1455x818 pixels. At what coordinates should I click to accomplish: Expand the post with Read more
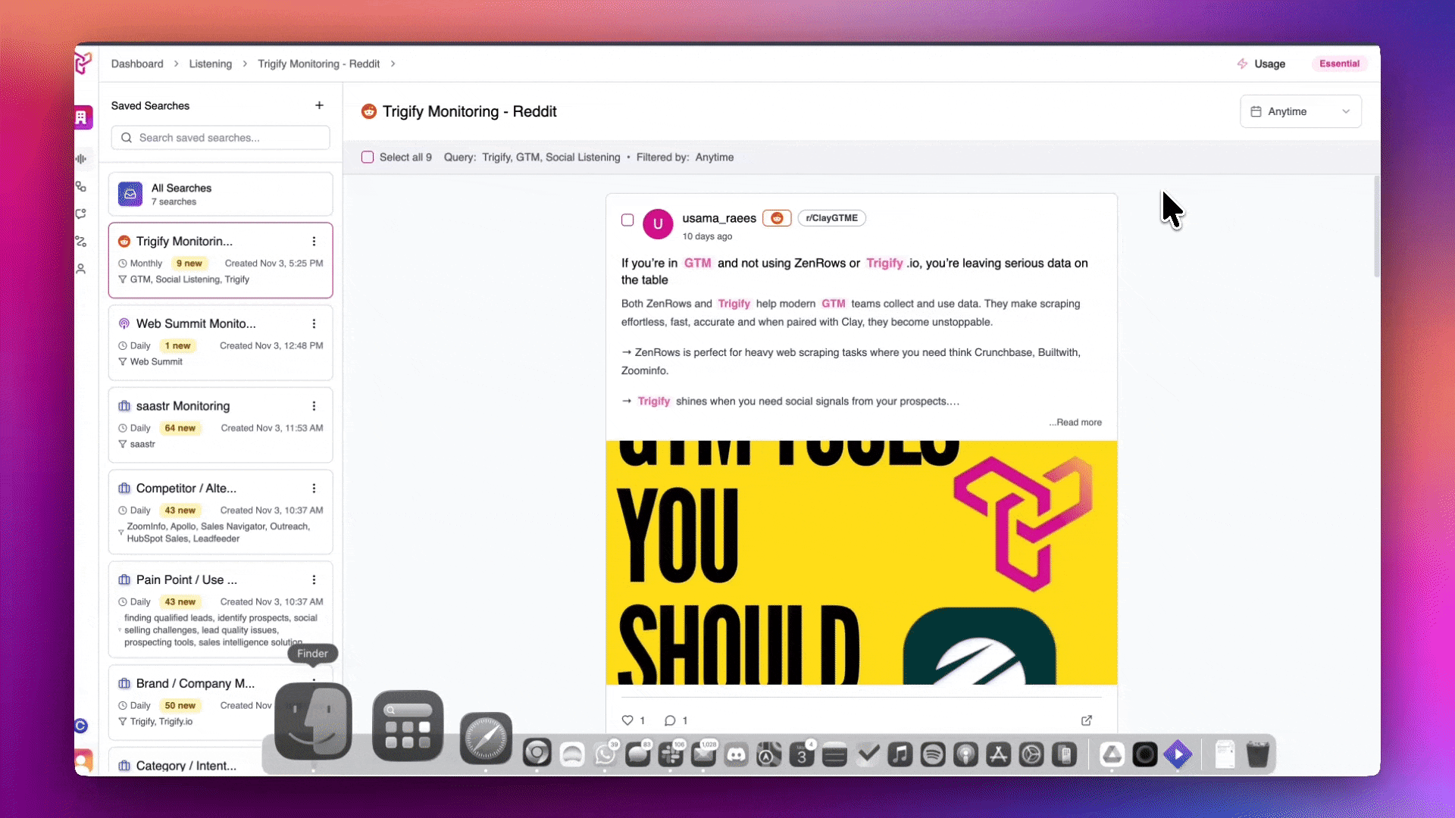(1078, 423)
